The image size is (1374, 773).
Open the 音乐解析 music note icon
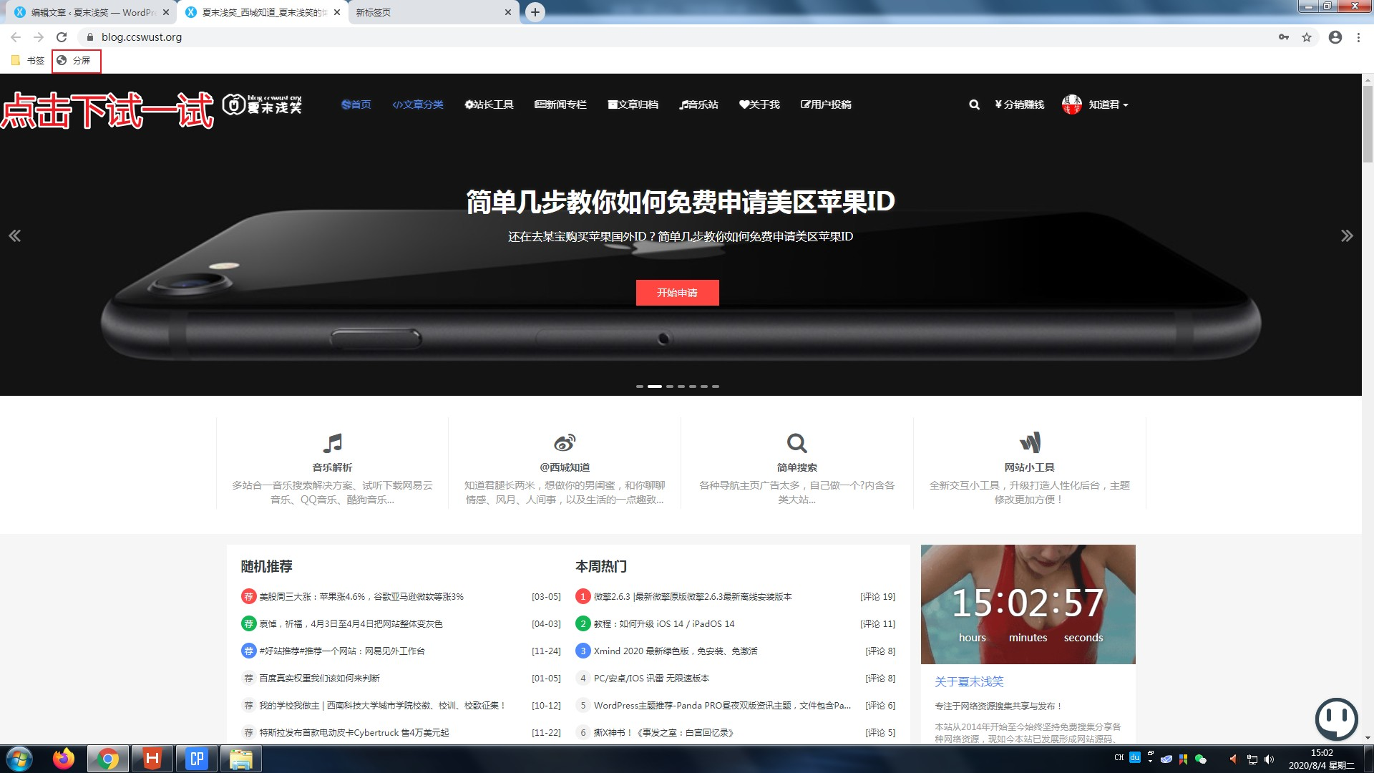[332, 443]
